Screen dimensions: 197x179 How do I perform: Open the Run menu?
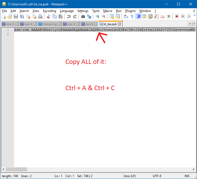click(x=119, y=11)
